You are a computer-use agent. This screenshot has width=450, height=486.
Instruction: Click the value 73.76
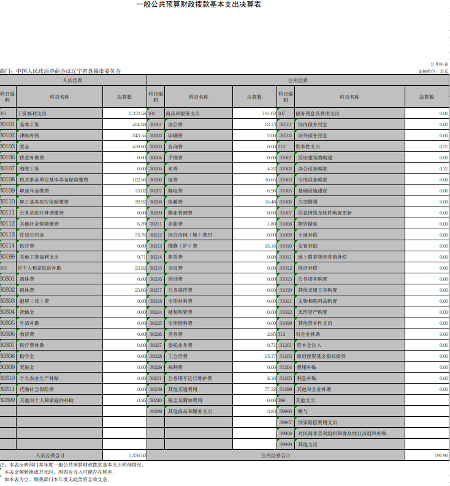click(140, 235)
